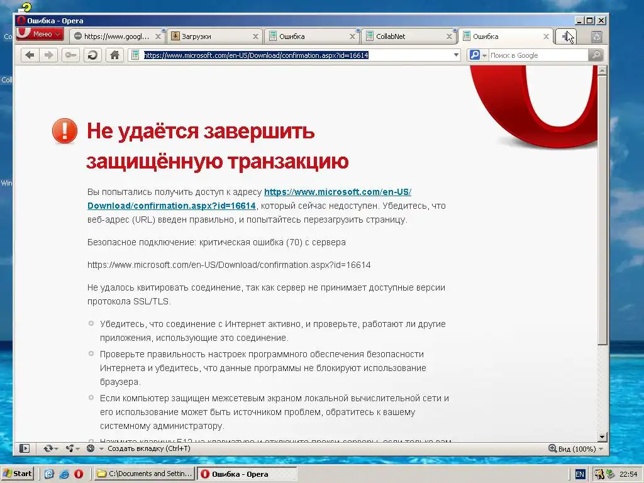Image resolution: width=644 pixels, height=483 pixels.
Task: Click the Ошибка - Opera taskbar button
Action: tap(247, 474)
